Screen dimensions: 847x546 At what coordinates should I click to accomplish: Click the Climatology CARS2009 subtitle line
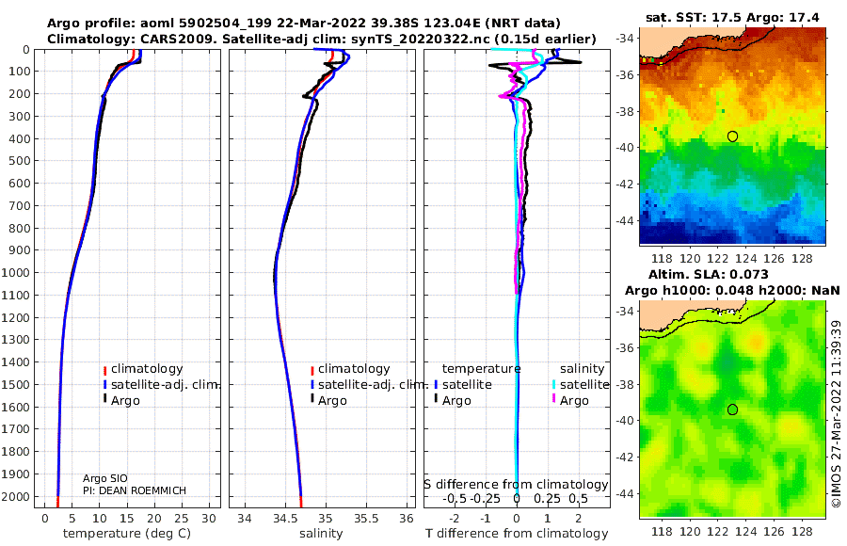(x=322, y=39)
